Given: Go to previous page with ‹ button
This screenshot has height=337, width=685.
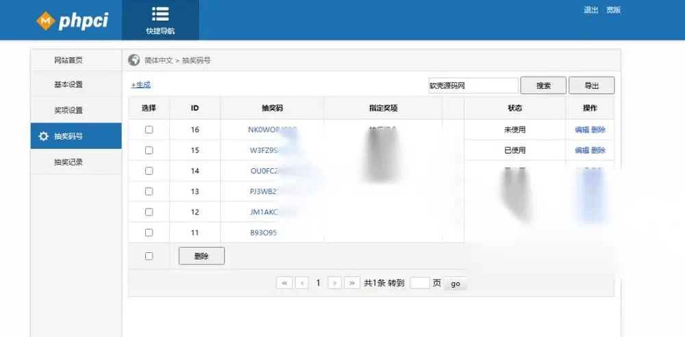Looking at the screenshot, I should pyautogui.click(x=302, y=283).
